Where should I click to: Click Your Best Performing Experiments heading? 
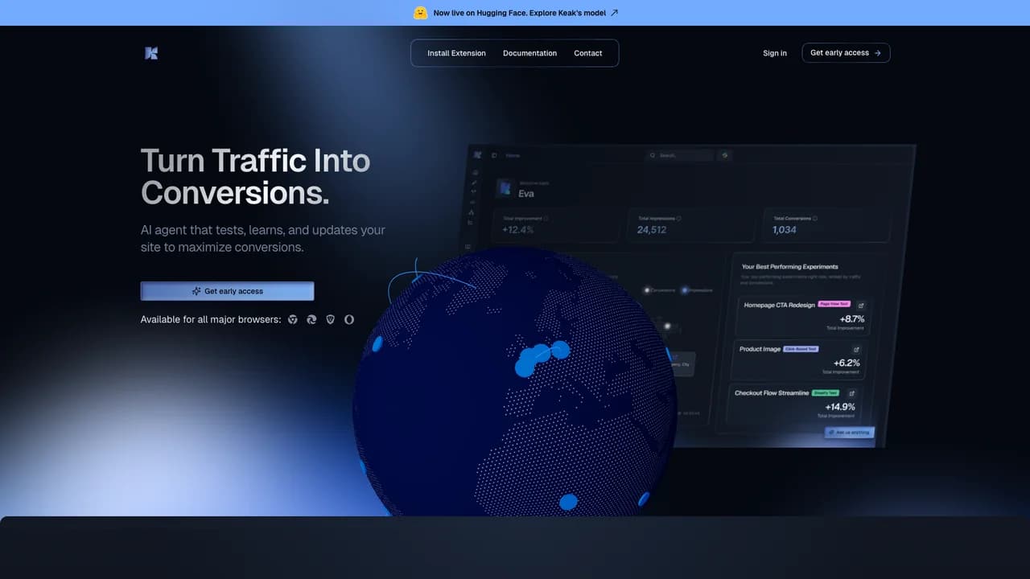[x=789, y=266]
